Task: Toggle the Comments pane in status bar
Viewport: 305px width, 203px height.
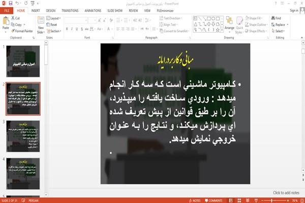Action: point(213,200)
